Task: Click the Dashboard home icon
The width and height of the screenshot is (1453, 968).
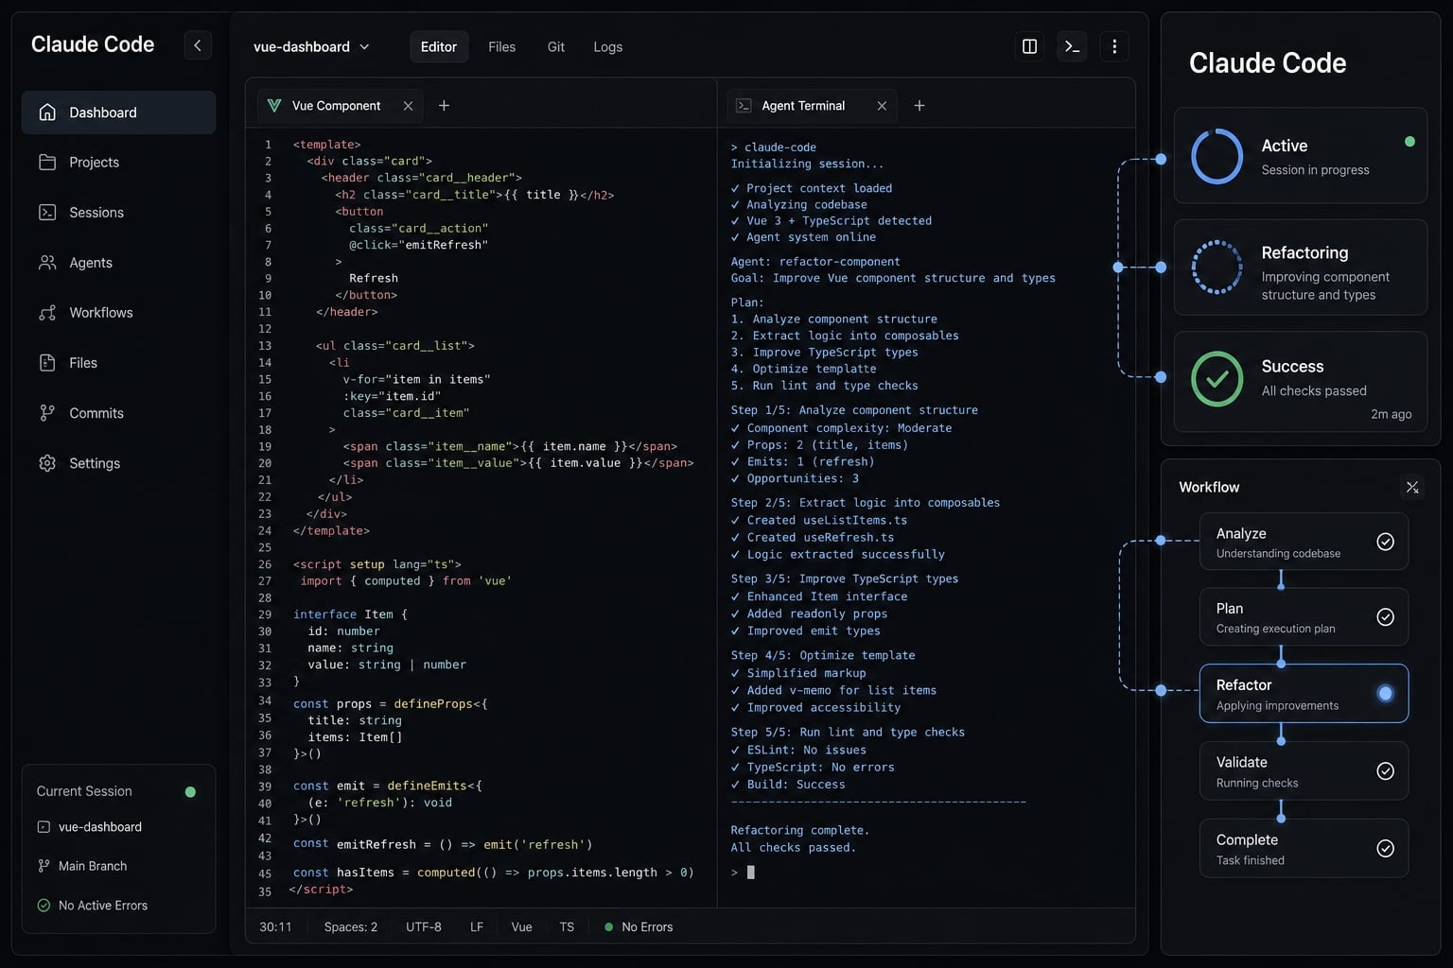Action: (47, 112)
